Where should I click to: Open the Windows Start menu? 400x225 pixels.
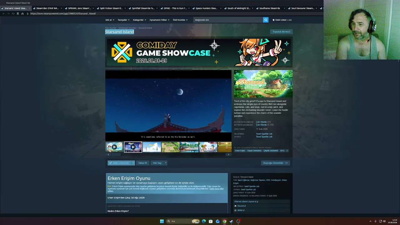pos(162,221)
